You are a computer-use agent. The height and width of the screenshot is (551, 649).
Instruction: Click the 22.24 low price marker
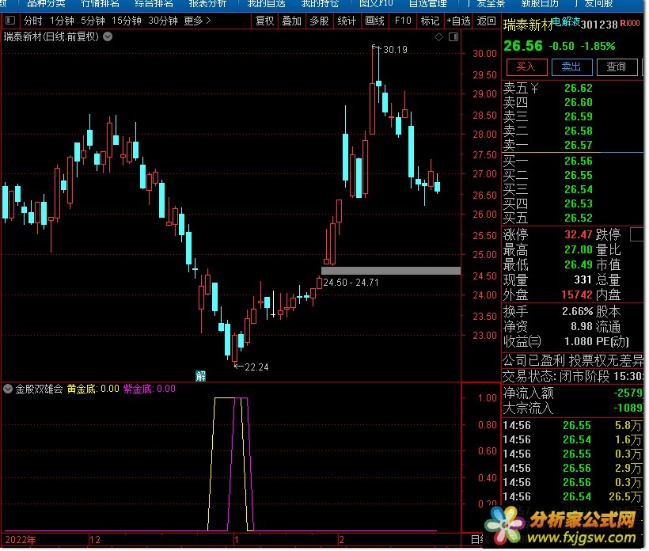(x=257, y=368)
